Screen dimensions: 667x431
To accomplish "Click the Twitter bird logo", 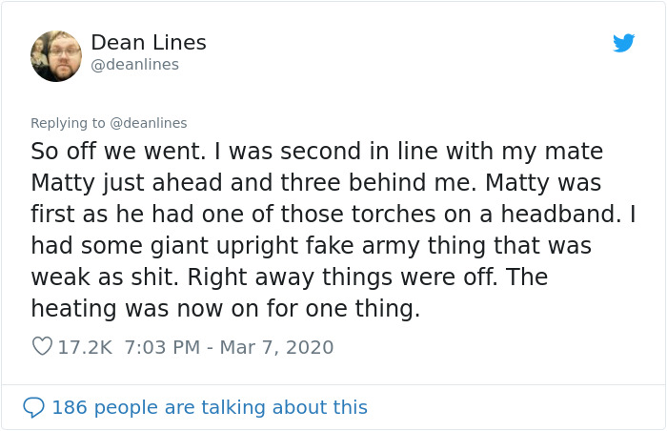I will (624, 43).
